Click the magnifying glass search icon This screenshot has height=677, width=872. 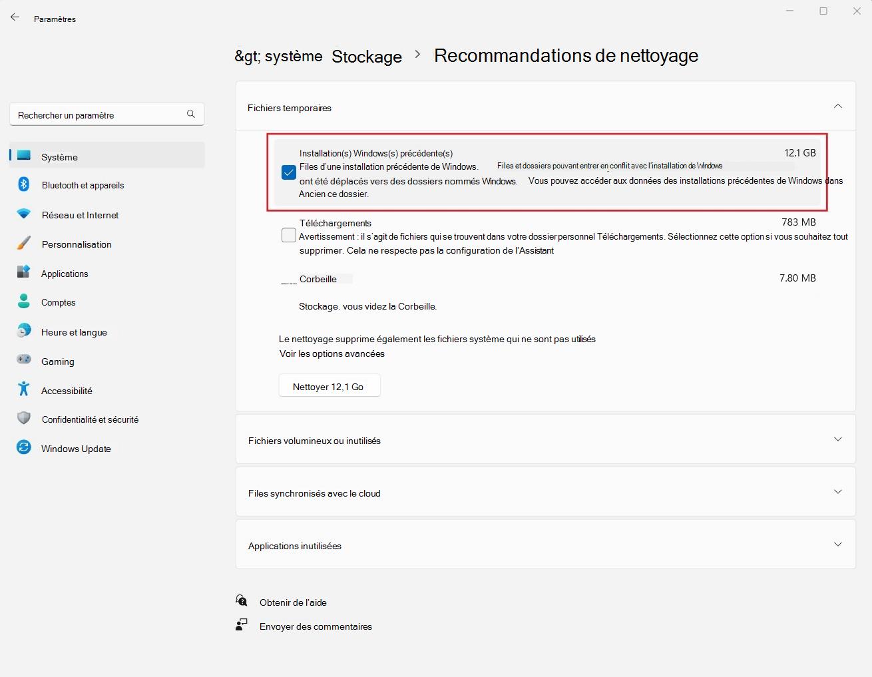click(191, 114)
